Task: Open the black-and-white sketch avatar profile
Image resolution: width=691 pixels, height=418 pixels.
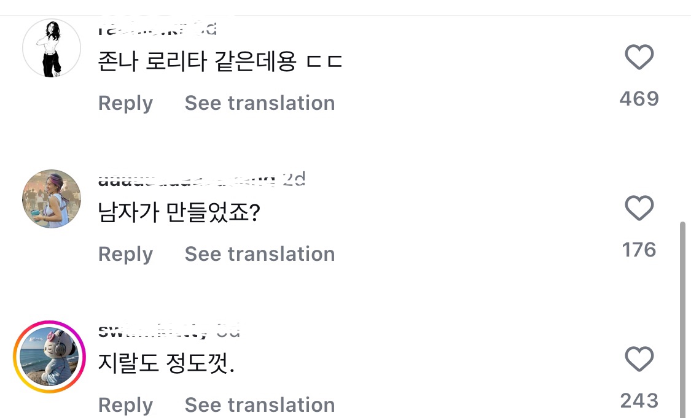Action: (52, 48)
